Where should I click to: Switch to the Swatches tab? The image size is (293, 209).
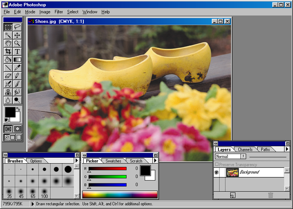(113, 161)
